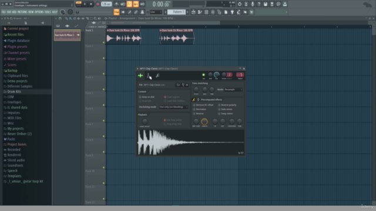Select the Playlist mute tool
This screenshot has width=376, height=211.
79,18
